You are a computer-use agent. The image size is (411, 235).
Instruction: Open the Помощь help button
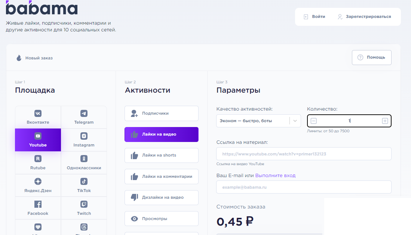pyautogui.click(x=371, y=58)
